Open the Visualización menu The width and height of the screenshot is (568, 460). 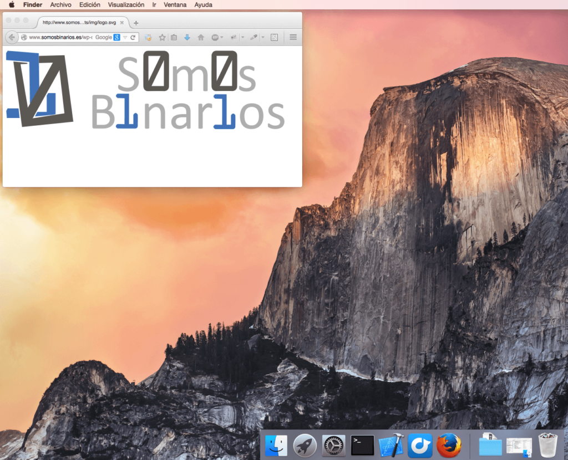[x=126, y=4]
